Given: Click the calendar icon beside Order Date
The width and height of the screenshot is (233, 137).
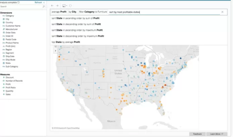Looking at the screenshot, I should (3, 32).
